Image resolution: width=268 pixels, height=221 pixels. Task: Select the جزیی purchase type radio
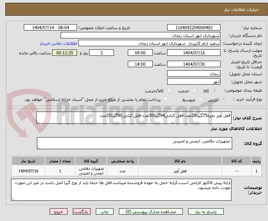point(223,99)
